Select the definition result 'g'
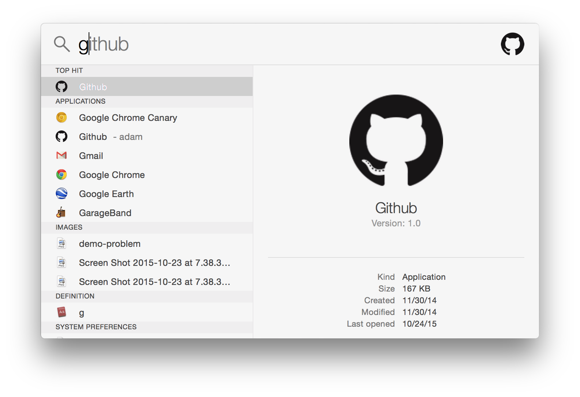This screenshot has height=397, width=580. pyautogui.click(x=147, y=312)
